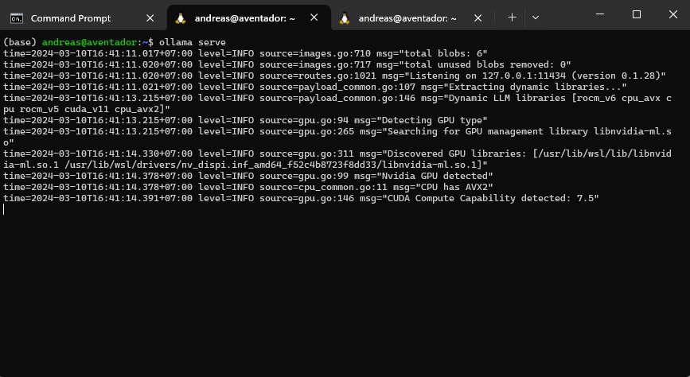Open the new tab profile dropdown
Viewport: 690px width, 377px height.
click(536, 17)
